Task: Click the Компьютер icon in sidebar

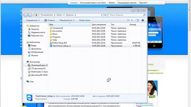Action: tap(28, 62)
